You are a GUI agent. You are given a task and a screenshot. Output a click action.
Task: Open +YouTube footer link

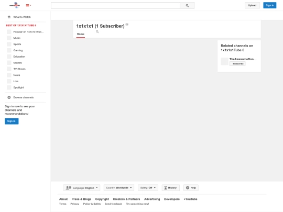(x=190, y=199)
